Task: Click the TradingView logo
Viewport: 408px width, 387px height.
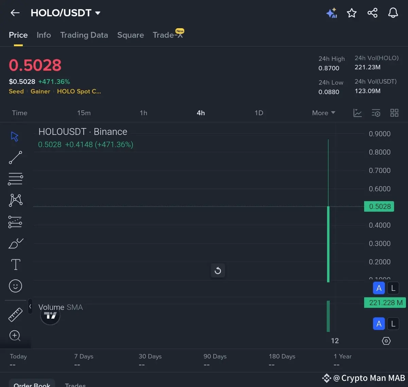Action: [x=50, y=315]
